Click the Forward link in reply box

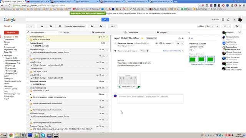(164, 97)
